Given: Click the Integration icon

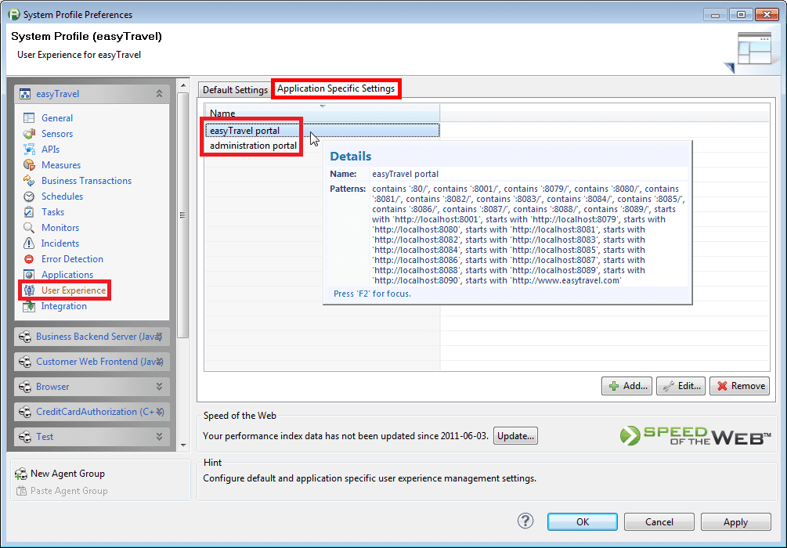Looking at the screenshot, I should pos(29,306).
